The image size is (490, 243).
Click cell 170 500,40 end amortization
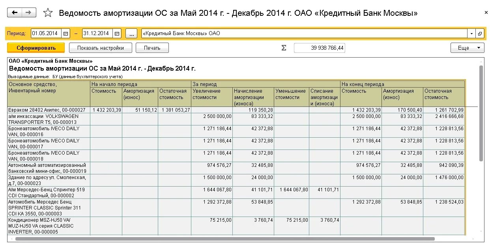tap(402, 110)
